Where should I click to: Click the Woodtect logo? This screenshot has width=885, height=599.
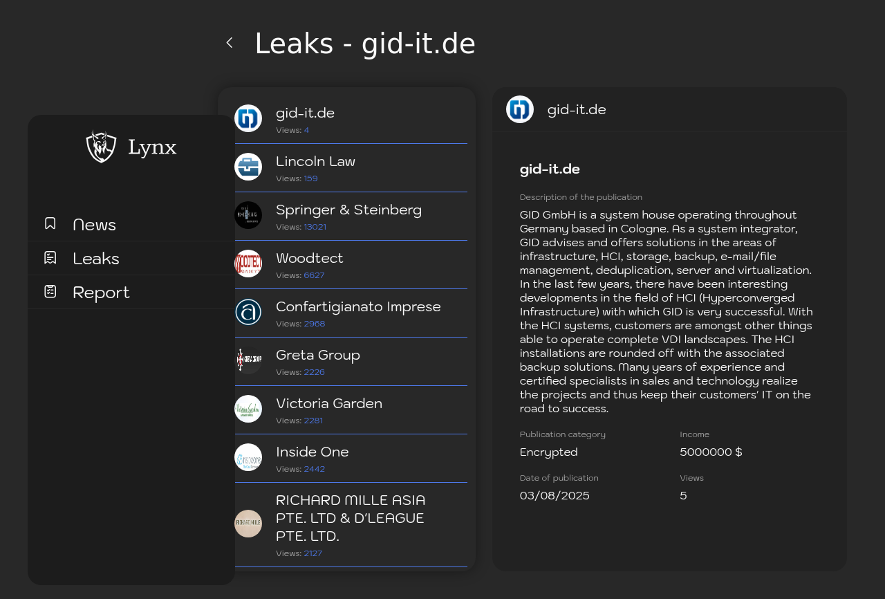[248, 264]
